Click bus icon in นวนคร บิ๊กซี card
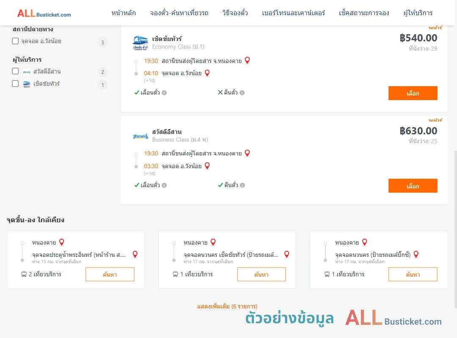Screen dimensions: 457x338 [327, 274]
